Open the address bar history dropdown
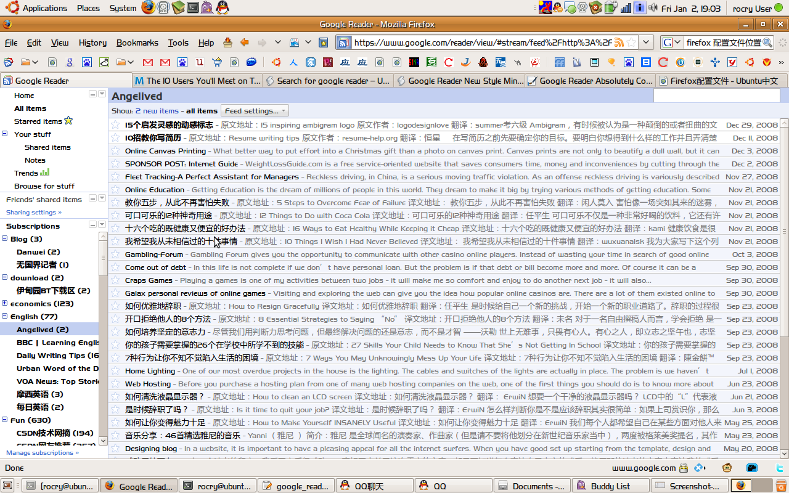Viewport: 789px width, 493px height. (x=646, y=43)
